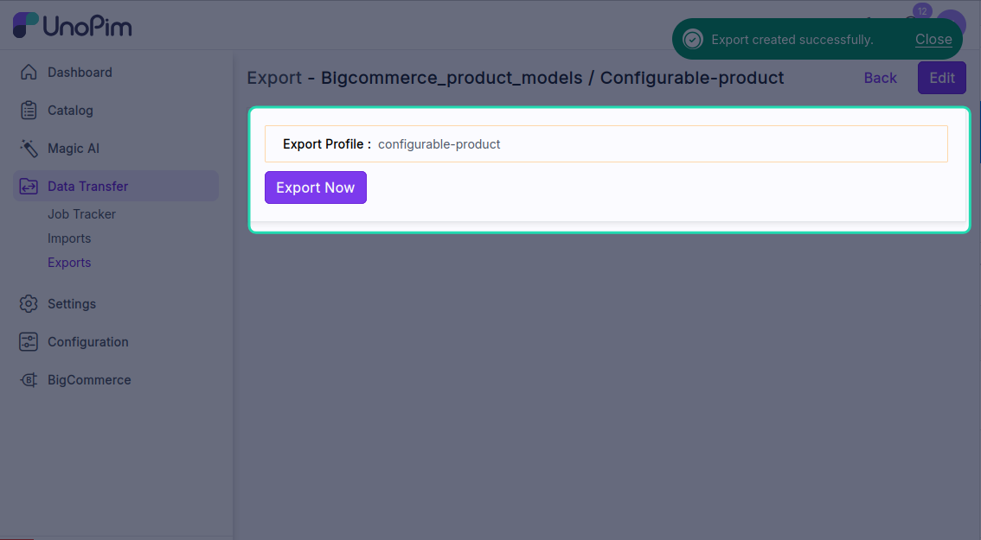981x540 pixels.
Task: Click the notification badge showing 12
Action: click(922, 11)
